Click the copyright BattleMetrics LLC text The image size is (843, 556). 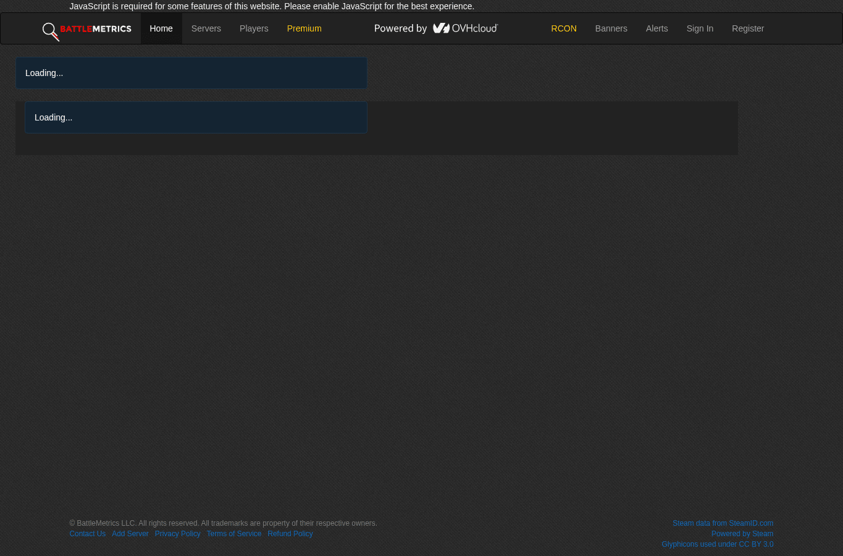(223, 523)
